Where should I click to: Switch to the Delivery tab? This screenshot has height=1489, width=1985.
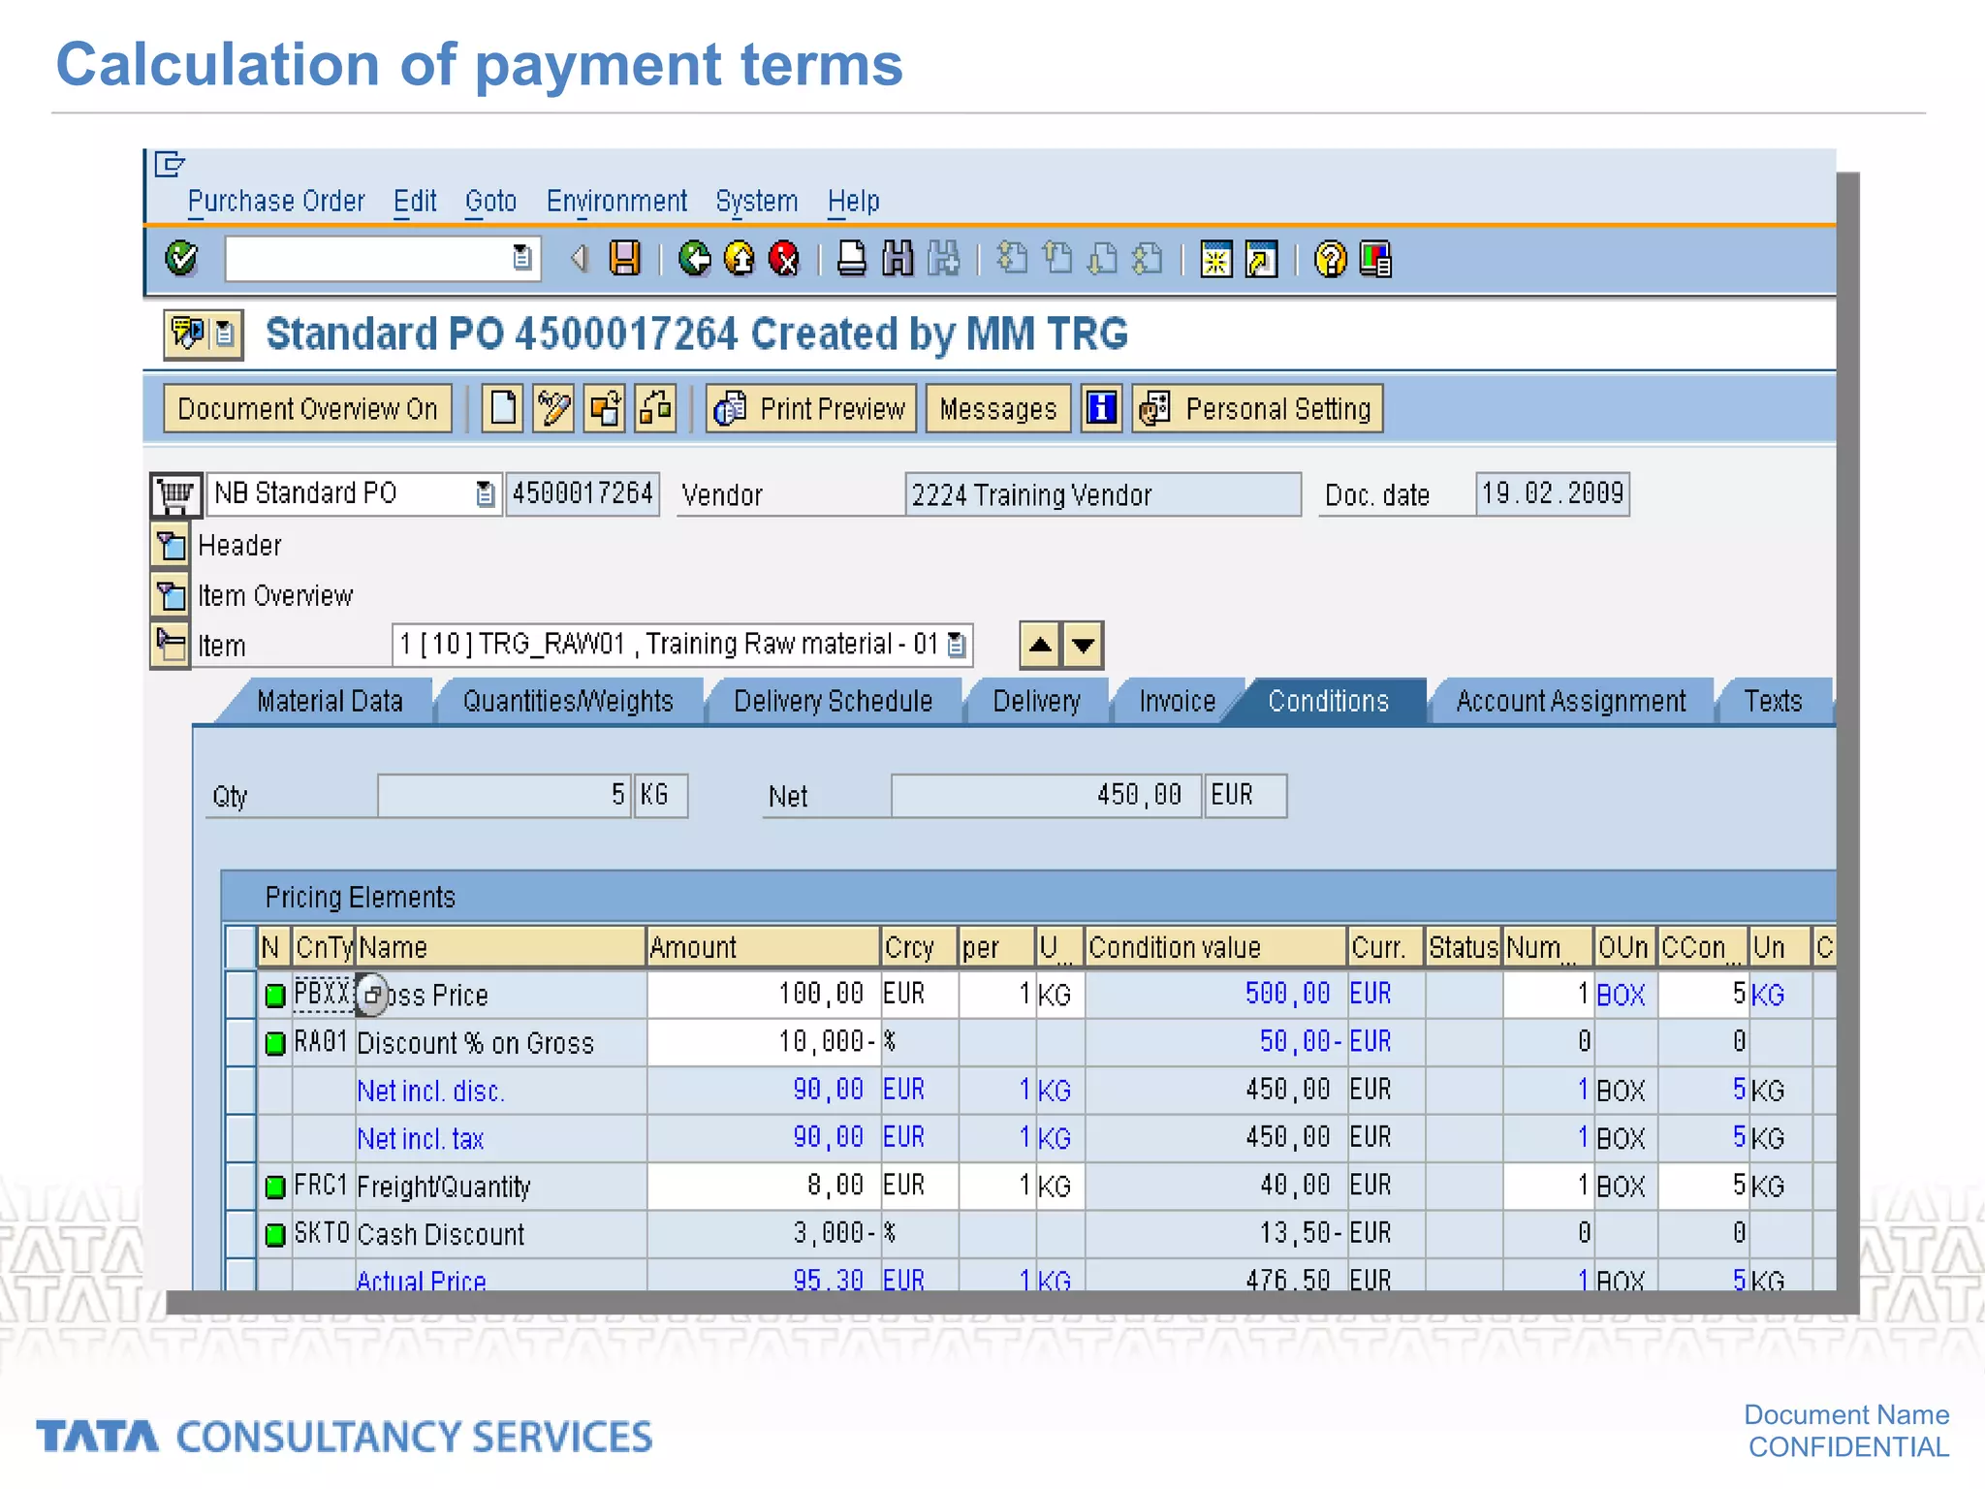tap(1036, 701)
